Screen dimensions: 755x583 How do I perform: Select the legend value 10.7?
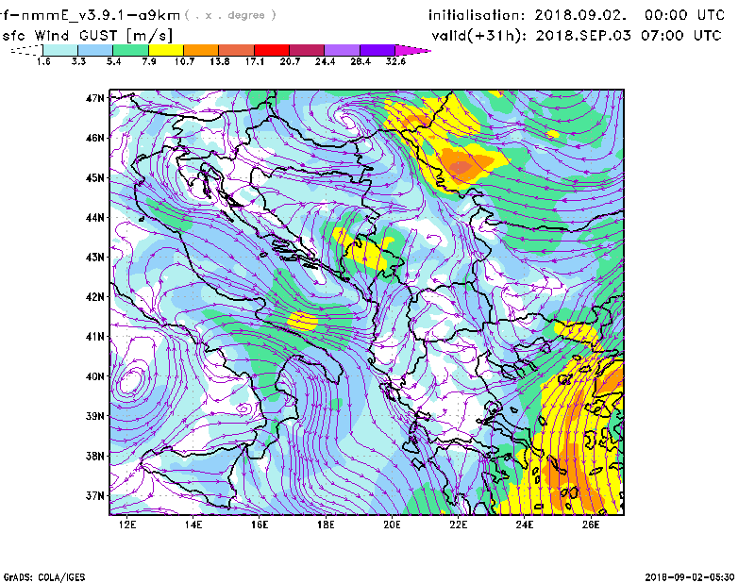(x=184, y=61)
